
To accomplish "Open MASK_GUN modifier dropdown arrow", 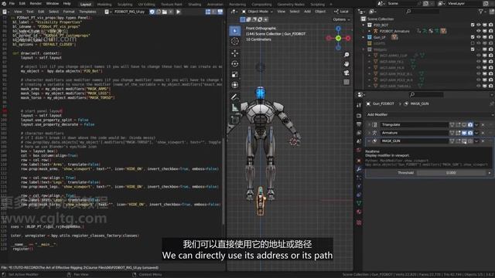I will pyautogui.click(x=476, y=141).
